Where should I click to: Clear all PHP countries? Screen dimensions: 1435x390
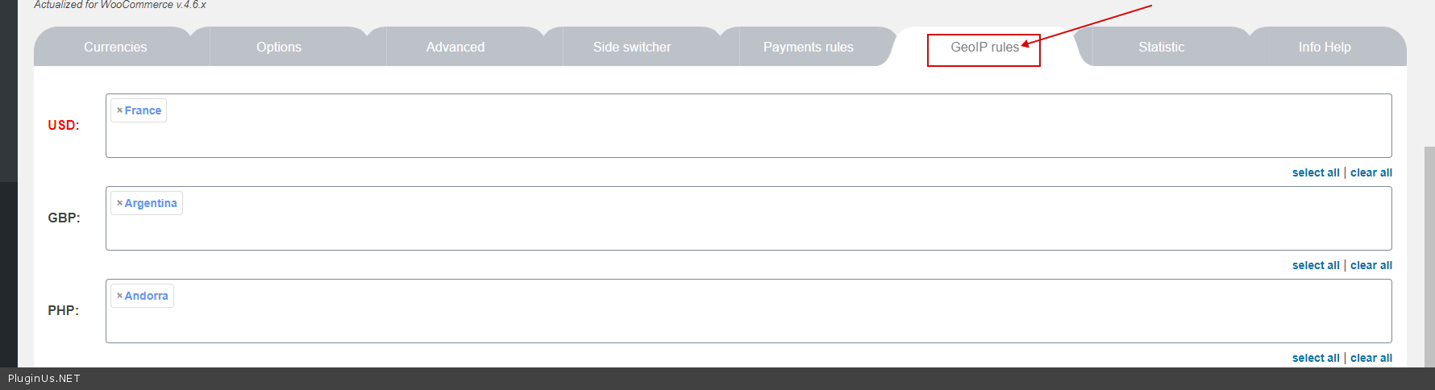click(x=1371, y=358)
